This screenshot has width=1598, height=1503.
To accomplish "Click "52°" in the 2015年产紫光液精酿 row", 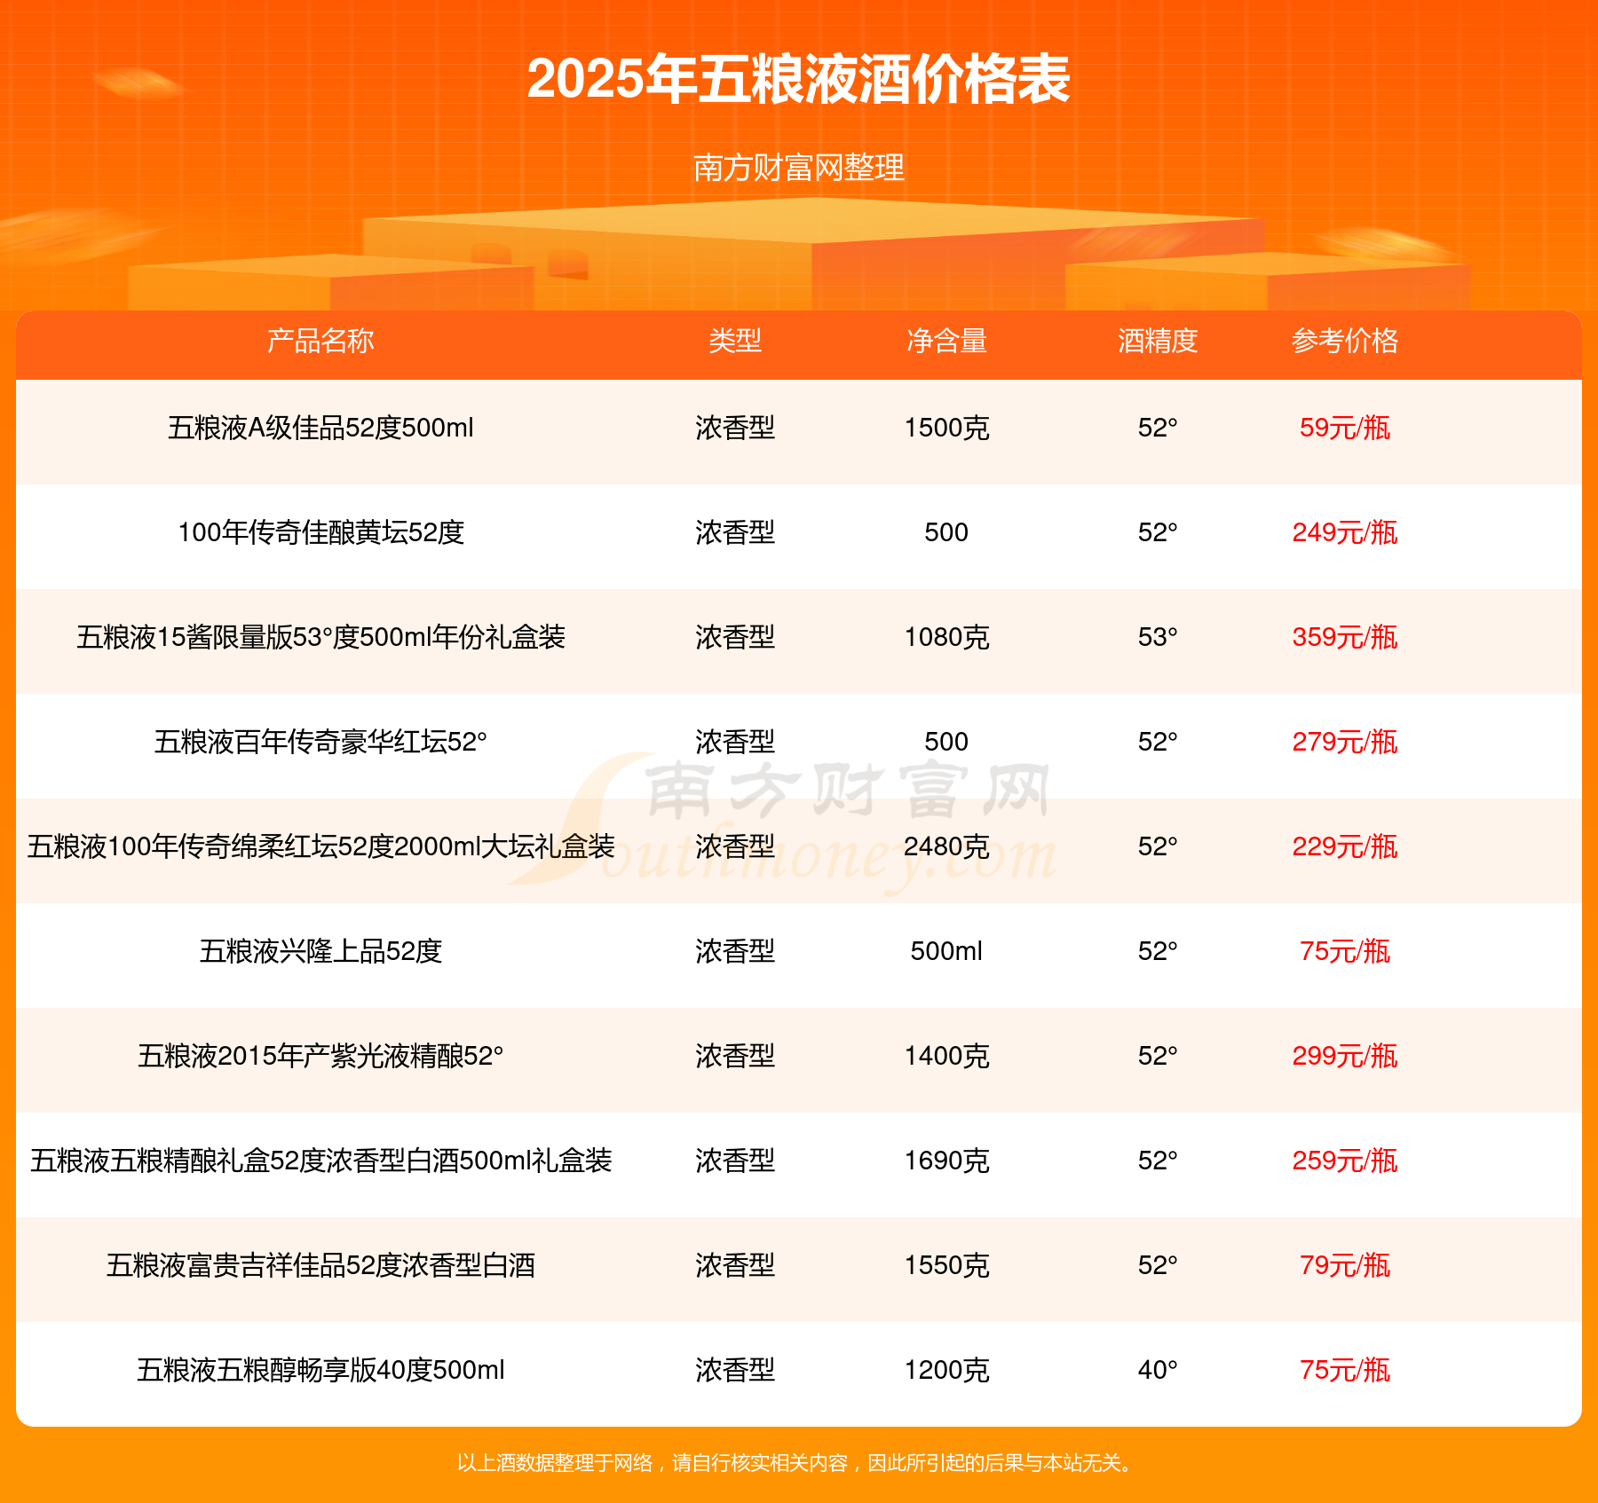I will click(x=1158, y=1056).
